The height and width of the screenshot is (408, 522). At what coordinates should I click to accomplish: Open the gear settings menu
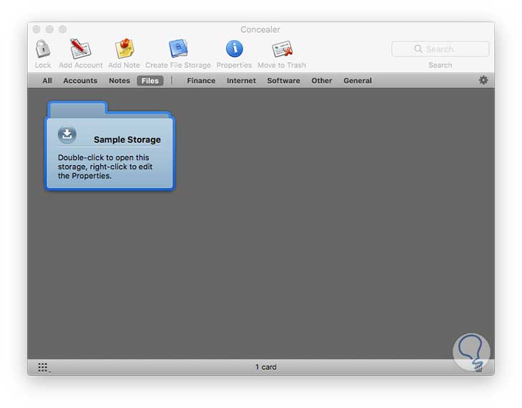pyautogui.click(x=483, y=80)
